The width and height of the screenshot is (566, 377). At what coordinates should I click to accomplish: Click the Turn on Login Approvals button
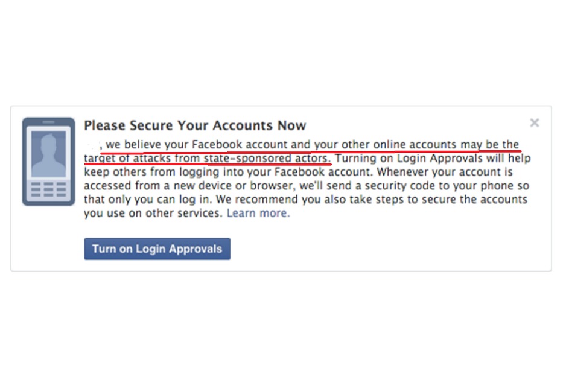(157, 249)
